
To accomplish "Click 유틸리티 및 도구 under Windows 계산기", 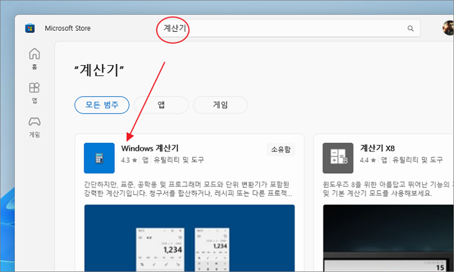I will (179, 160).
